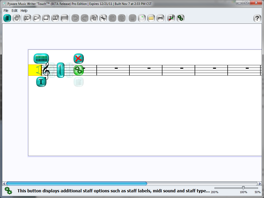The height and width of the screenshot is (198, 264).
Task: Open the File menu
Action: coord(6,11)
